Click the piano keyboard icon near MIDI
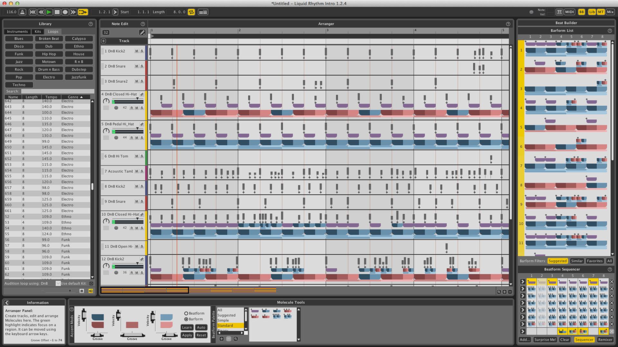The image size is (618, 347). pyautogui.click(x=559, y=12)
